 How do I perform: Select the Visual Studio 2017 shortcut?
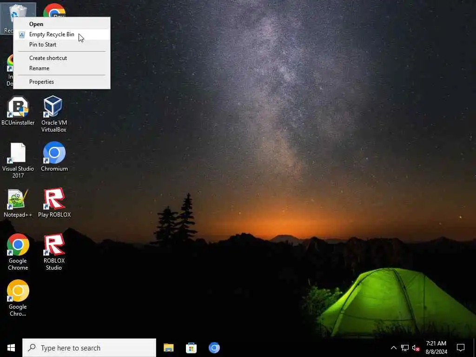pyautogui.click(x=18, y=160)
